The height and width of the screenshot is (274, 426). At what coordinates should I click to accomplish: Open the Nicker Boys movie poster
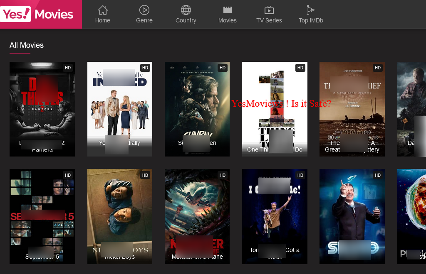(x=119, y=216)
